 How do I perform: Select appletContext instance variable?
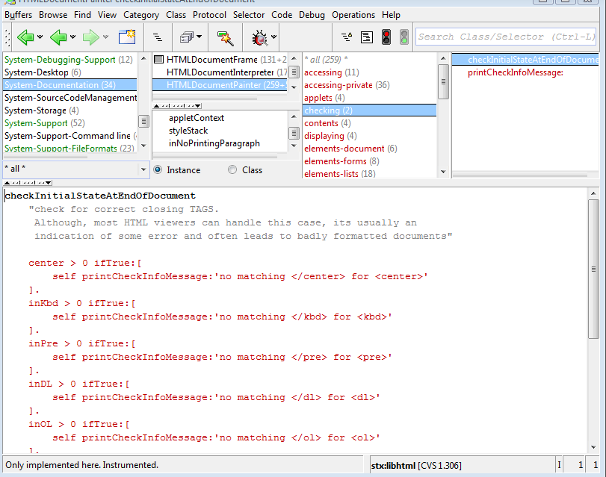pos(197,118)
